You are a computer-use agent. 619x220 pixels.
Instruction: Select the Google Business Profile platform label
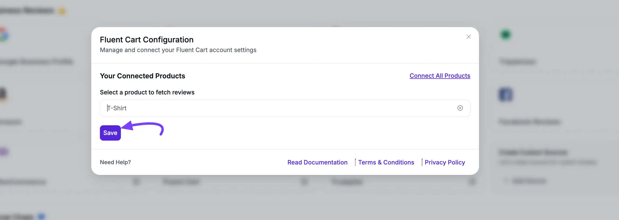coord(37,61)
